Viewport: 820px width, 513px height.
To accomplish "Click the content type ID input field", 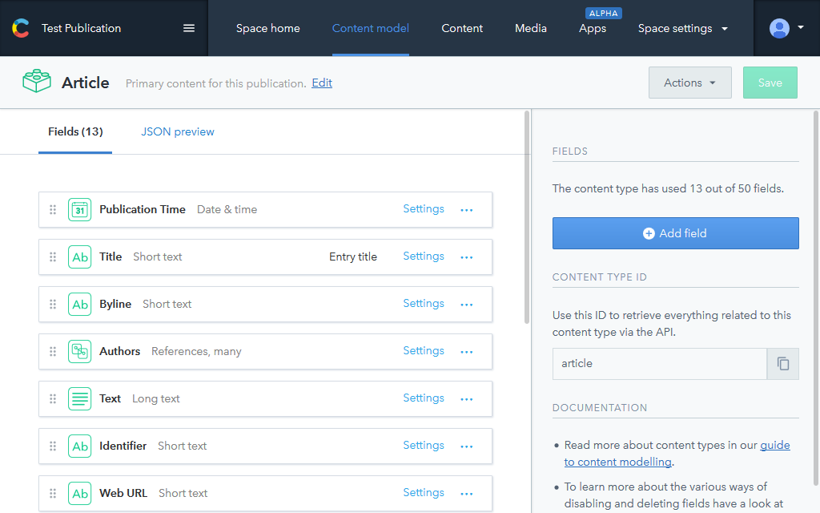I will pyautogui.click(x=659, y=364).
